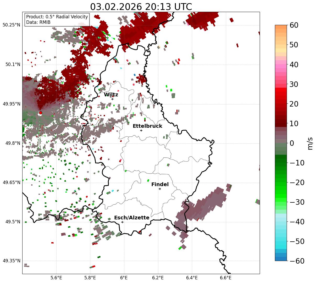Click the title 03.02.2026 20:13 UTC
Viewport: 316px width, 283px height.
[x=141, y=7]
